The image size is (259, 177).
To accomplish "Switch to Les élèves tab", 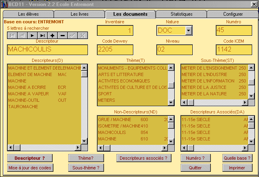I will coord(28,14).
